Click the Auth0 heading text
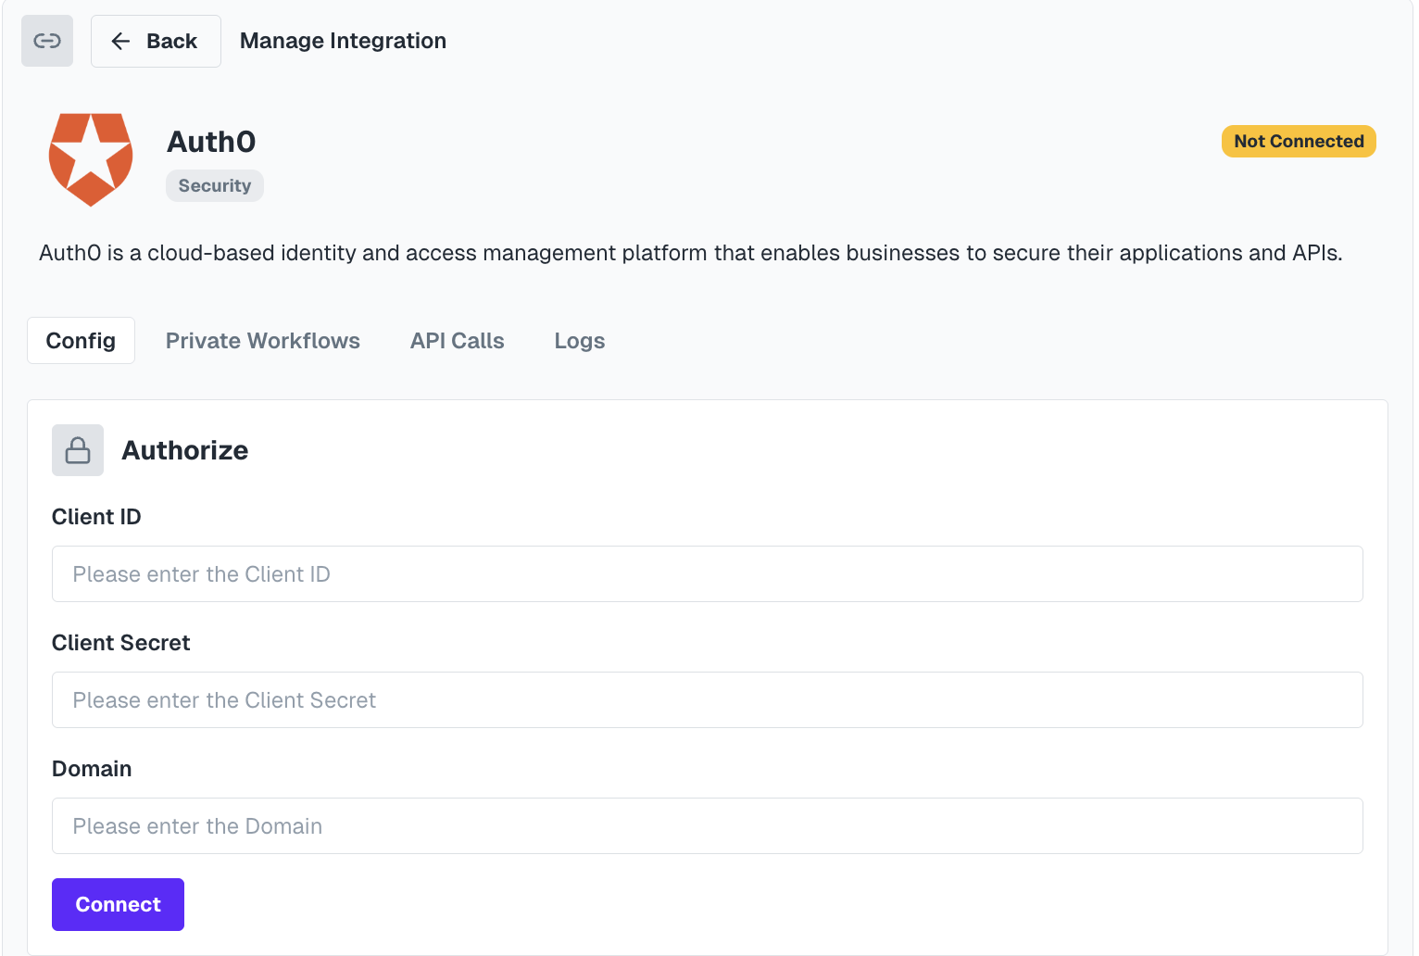Screen dimensions: 1419x956 [x=211, y=142]
